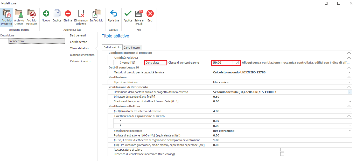The width and height of the screenshot is (356, 161).
Task: Open the Ventilazione meccanica per estrazione dropdown
Action: 350,131
